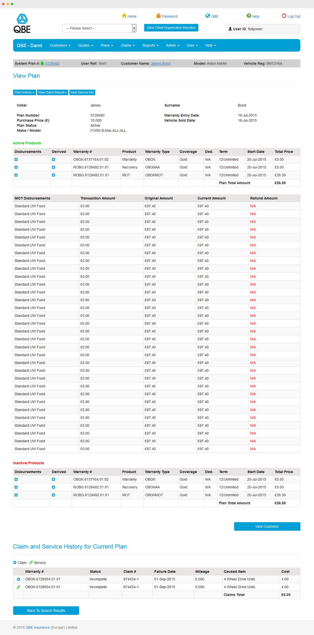This screenshot has height=635, width=314.
Task: Open the Plan Actions dropdown
Action: [24, 92]
